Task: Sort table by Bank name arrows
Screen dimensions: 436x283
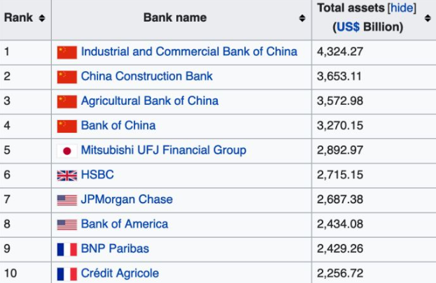Action: tap(302, 17)
